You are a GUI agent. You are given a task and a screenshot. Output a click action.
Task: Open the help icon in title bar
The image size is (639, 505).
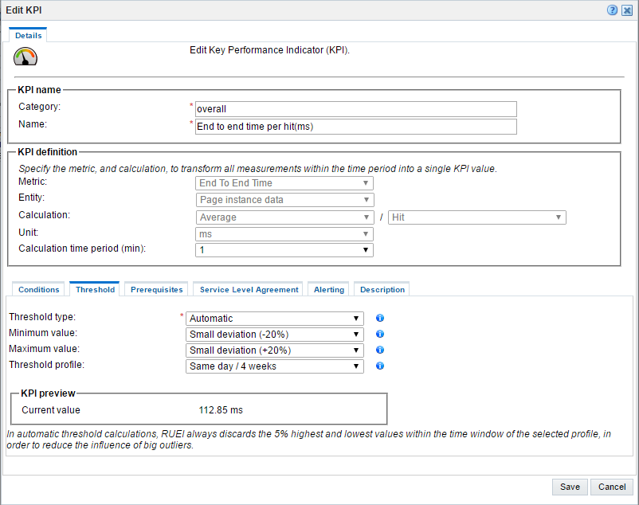(612, 10)
